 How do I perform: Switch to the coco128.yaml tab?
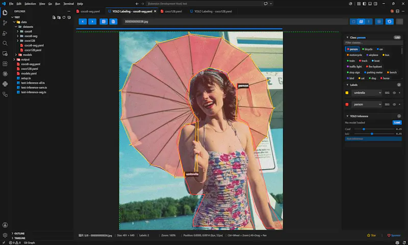(x=171, y=11)
